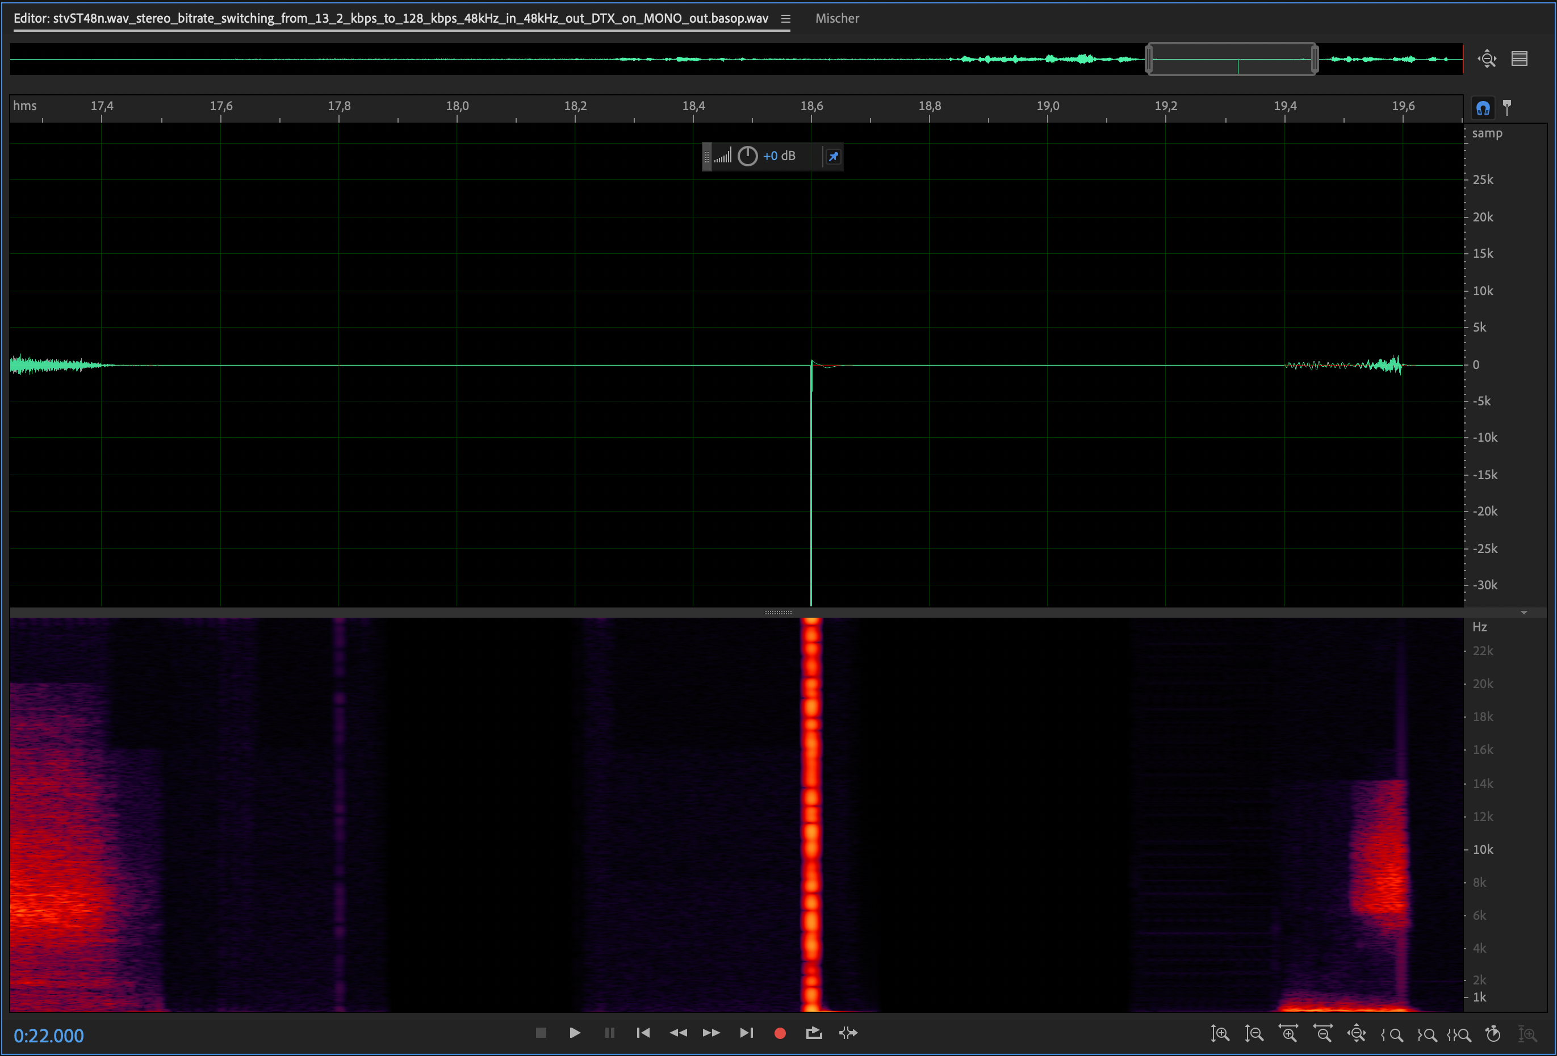
Task: Toggle Skip Selection button
Action: (848, 1033)
